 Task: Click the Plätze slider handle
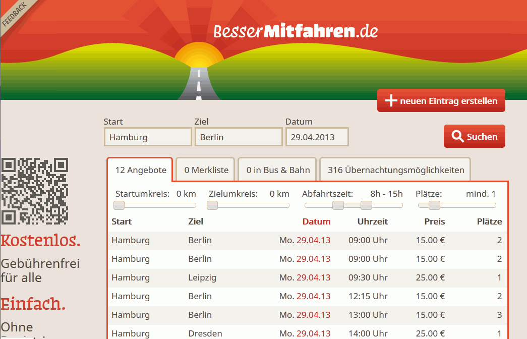tap(434, 205)
